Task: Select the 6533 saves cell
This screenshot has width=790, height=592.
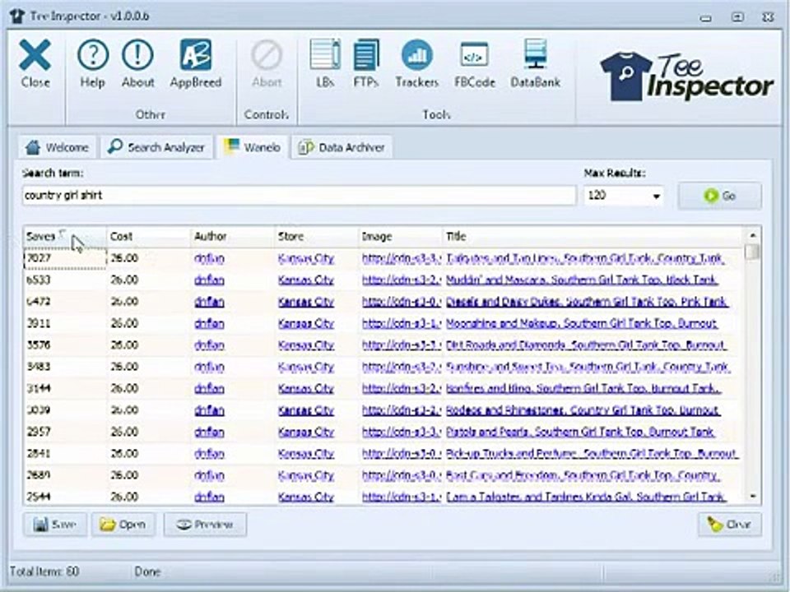Action: point(65,280)
